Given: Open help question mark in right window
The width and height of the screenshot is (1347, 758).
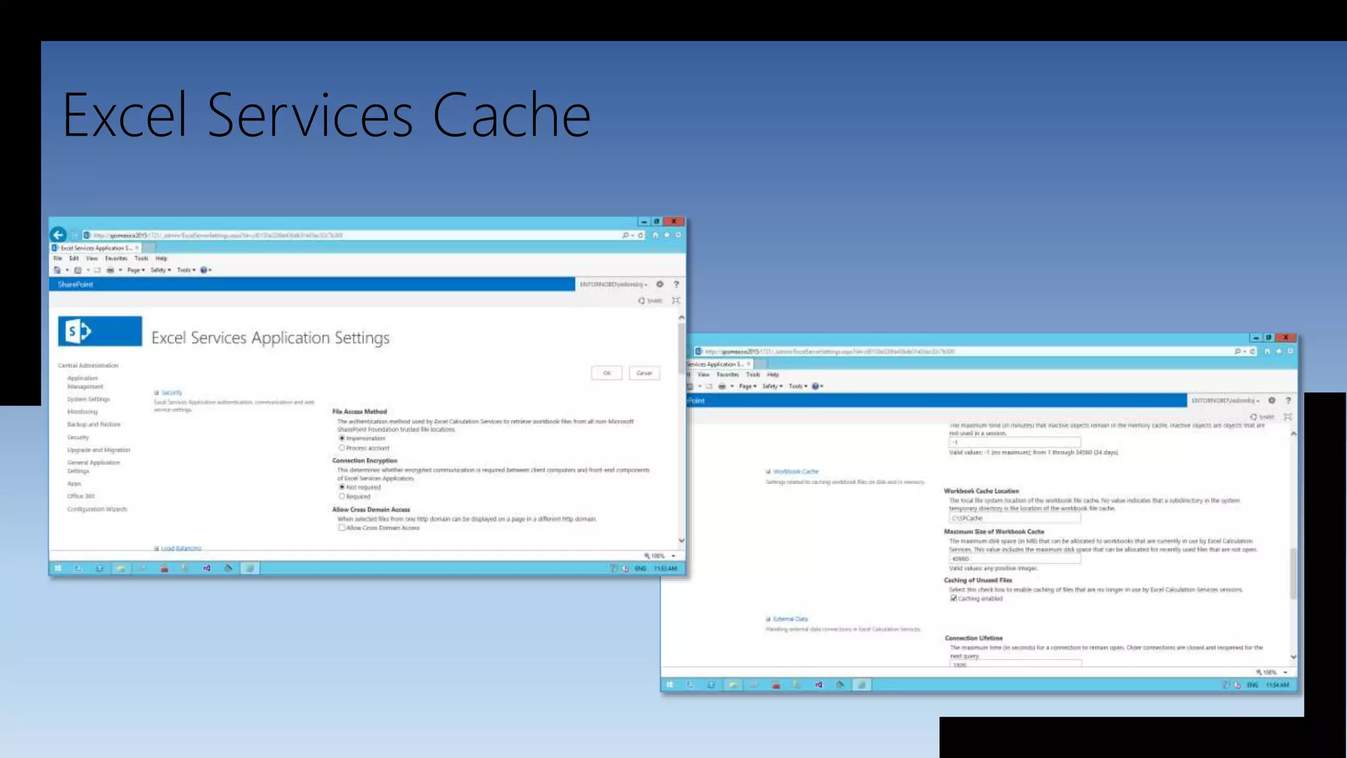Looking at the screenshot, I should tap(1288, 400).
